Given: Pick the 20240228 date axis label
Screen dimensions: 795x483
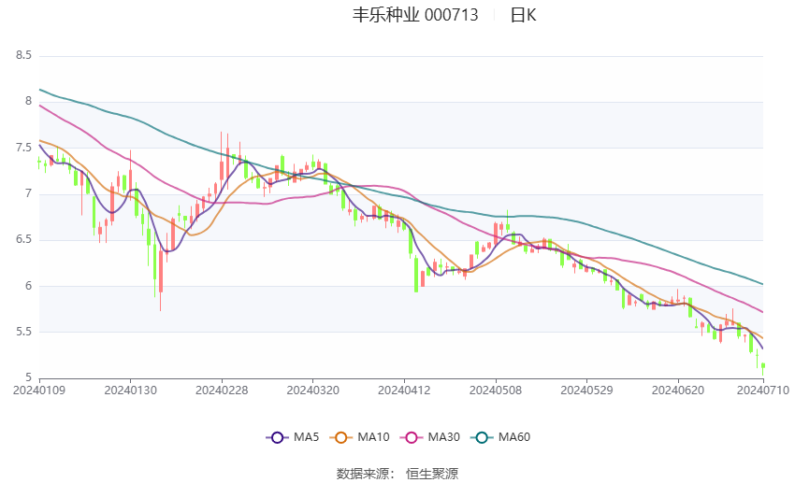Looking at the screenshot, I should click(x=222, y=389).
